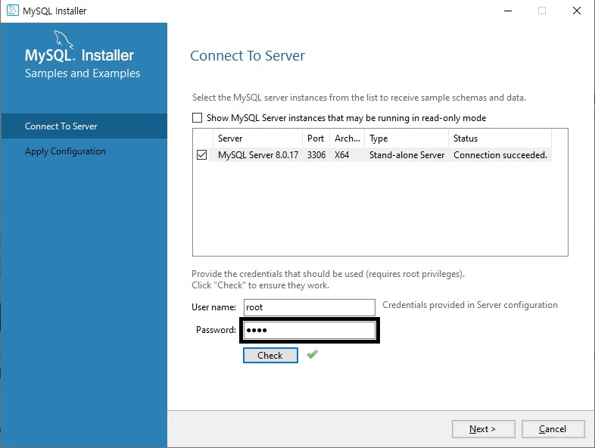Screen dimensions: 595x448
Task: Select the MySQL Server 8.0.17 cell
Action: [258, 155]
